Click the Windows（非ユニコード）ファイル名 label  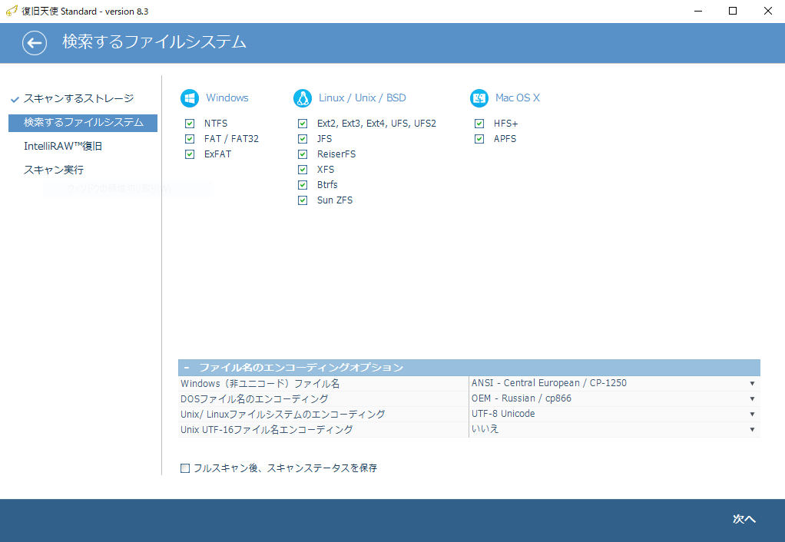260,384
